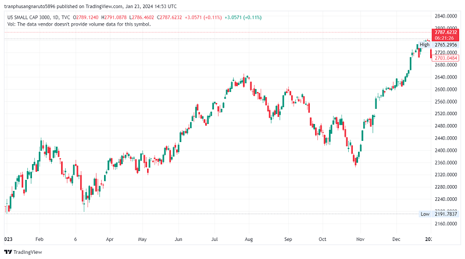
Task: Select the Nov label on time axis
Action: 360,239
